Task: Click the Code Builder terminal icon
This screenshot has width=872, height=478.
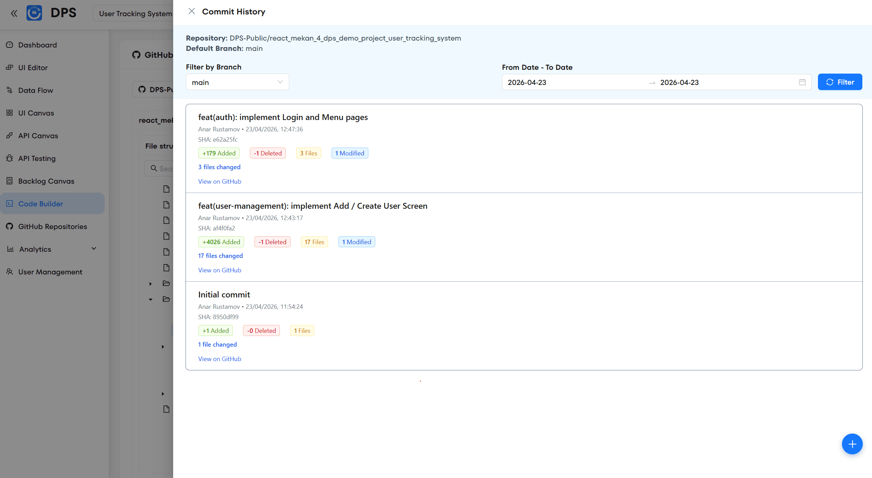Action: (10, 204)
